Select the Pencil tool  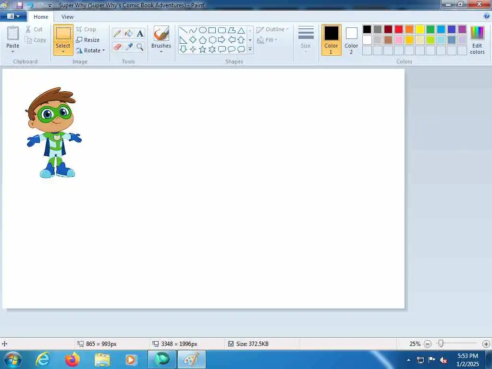pos(117,33)
